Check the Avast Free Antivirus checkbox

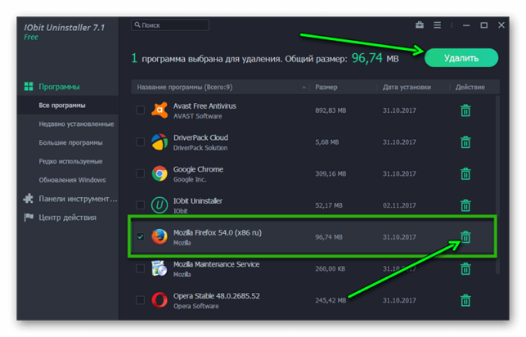(x=140, y=110)
